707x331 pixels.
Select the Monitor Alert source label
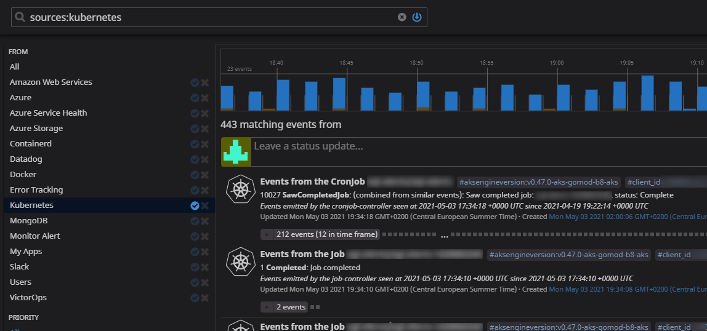[34, 236]
